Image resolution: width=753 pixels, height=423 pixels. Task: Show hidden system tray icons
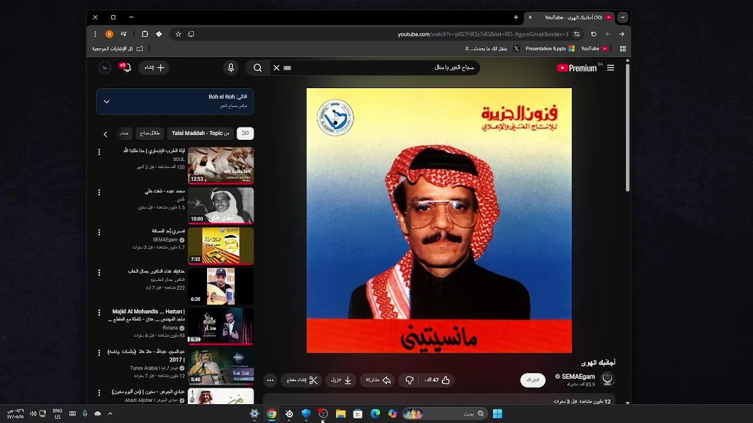[110, 414]
